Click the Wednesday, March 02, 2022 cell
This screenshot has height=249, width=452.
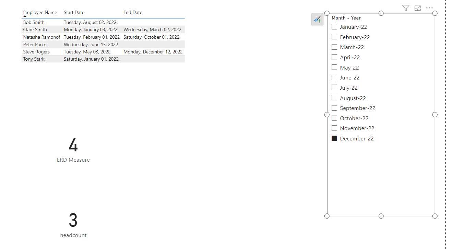(152, 29)
